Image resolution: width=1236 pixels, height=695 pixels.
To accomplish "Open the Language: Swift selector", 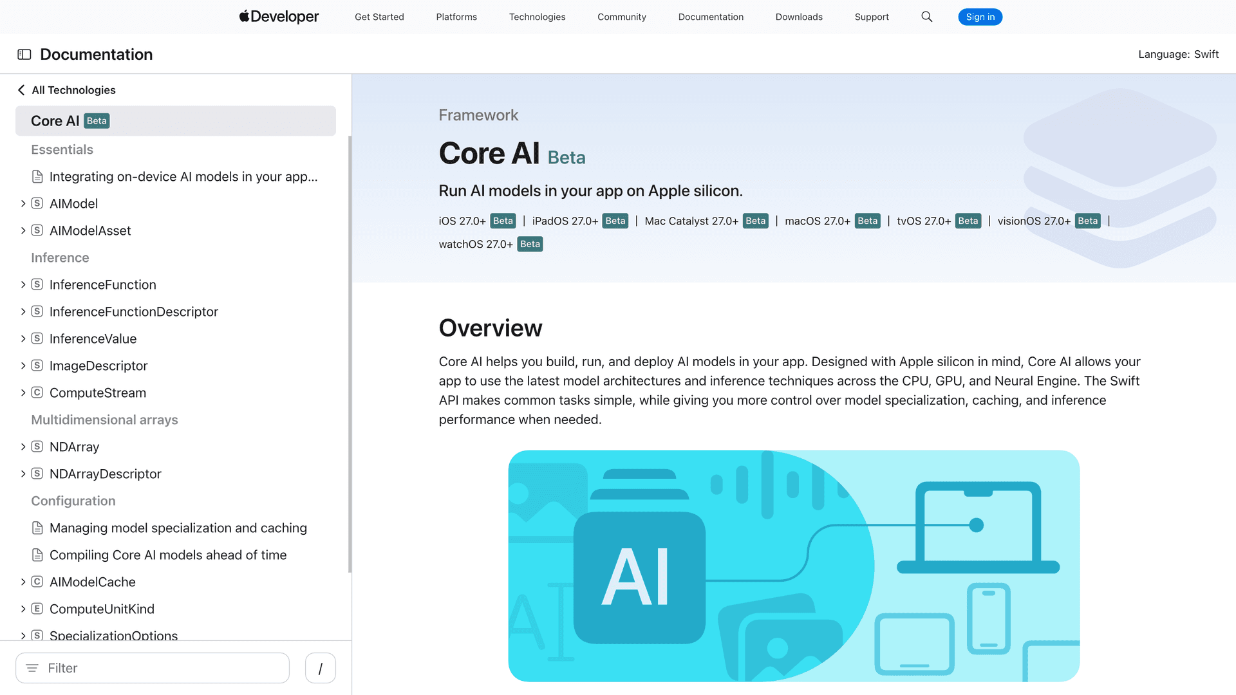I will click(x=1178, y=55).
